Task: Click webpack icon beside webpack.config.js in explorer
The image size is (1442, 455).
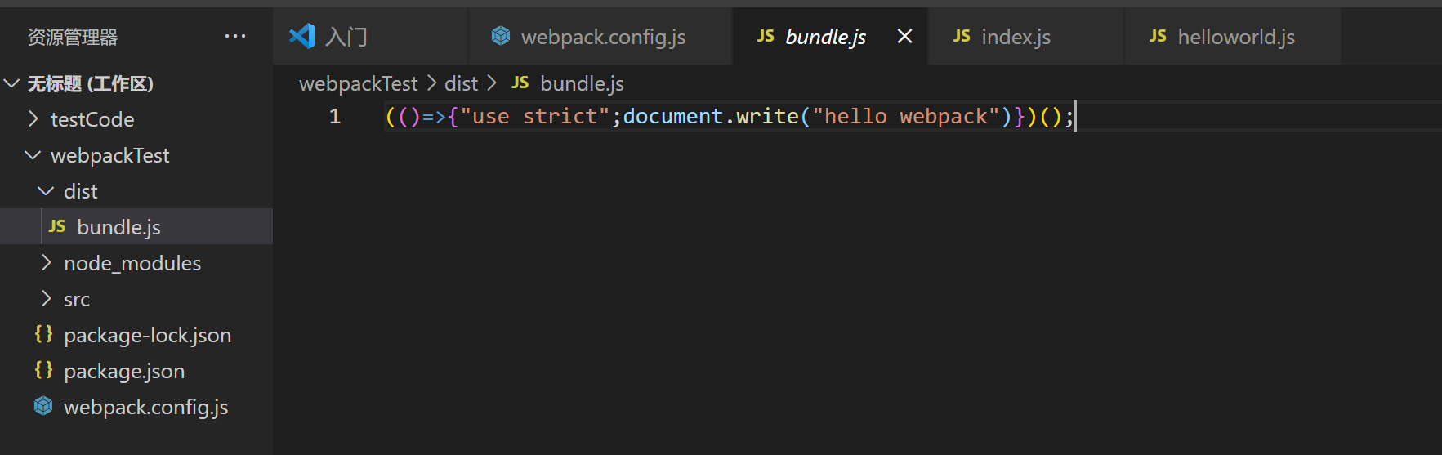Action: click(43, 406)
